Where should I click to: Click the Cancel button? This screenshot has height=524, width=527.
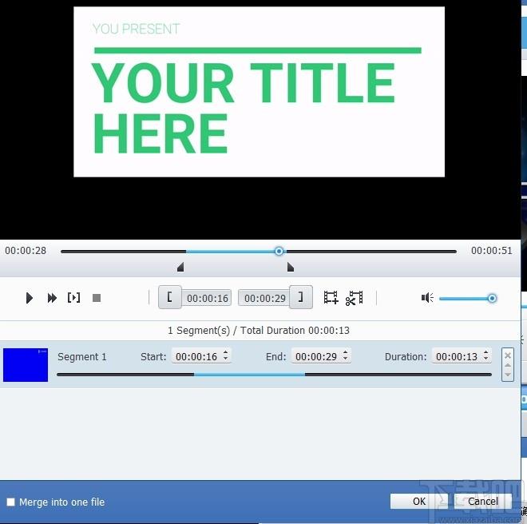(x=483, y=502)
